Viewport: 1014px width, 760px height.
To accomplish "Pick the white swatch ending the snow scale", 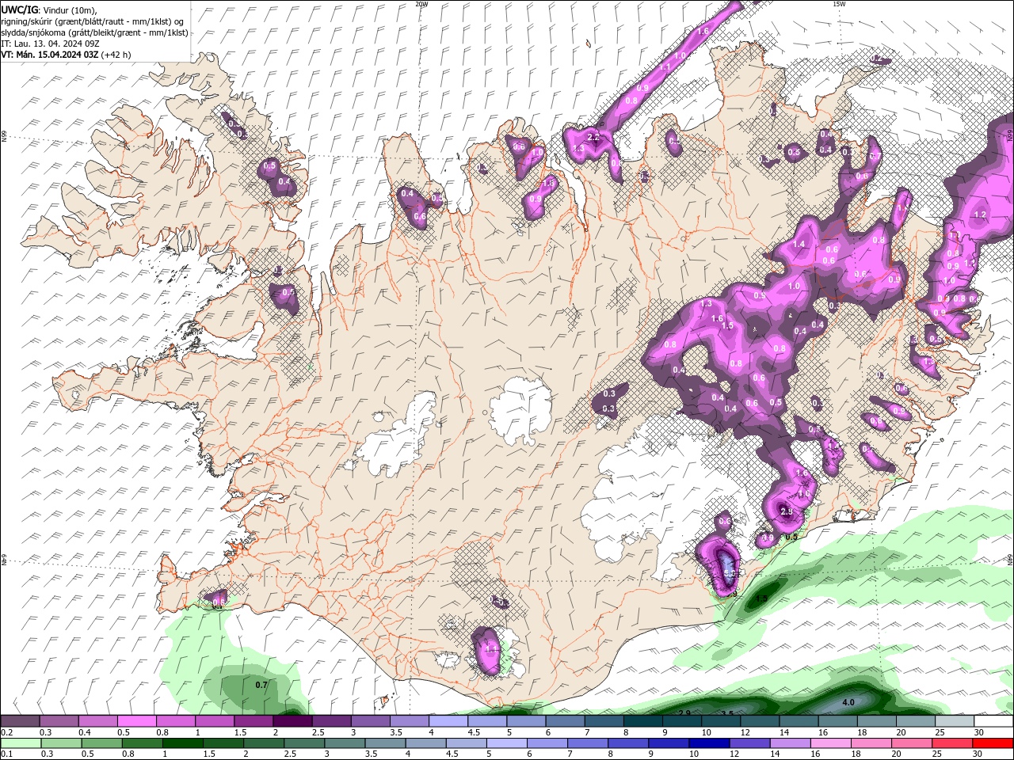I will (x=993, y=721).
